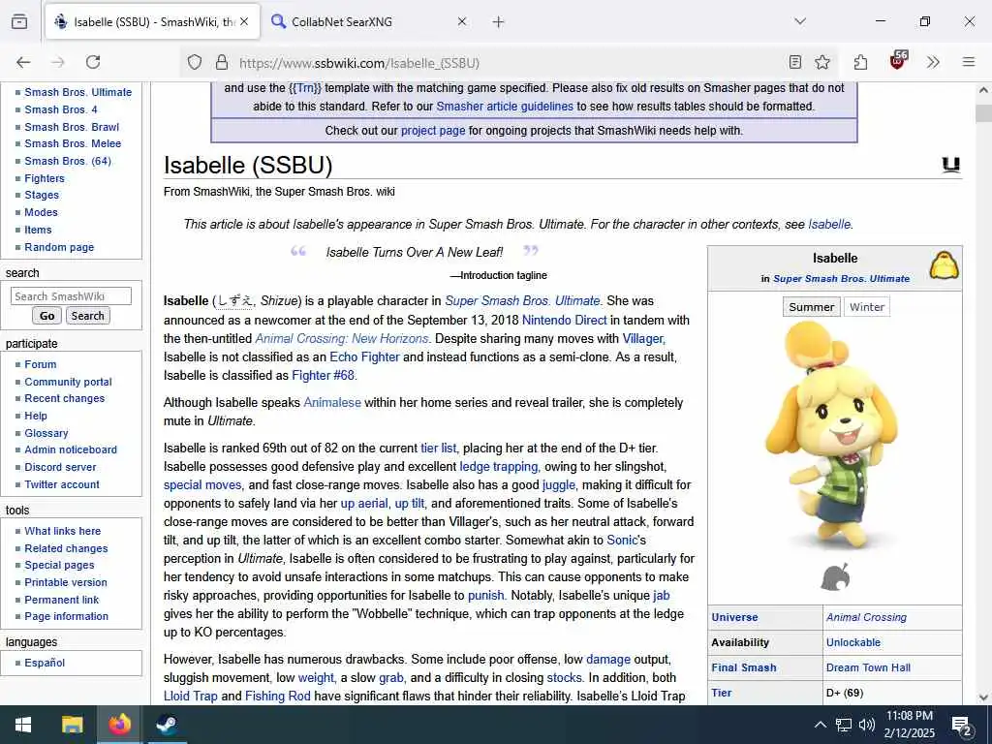Close the Isabelle (SSBU) tab
The width and height of the screenshot is (992, 744).
pyautogui.click(x=244, y=21)
